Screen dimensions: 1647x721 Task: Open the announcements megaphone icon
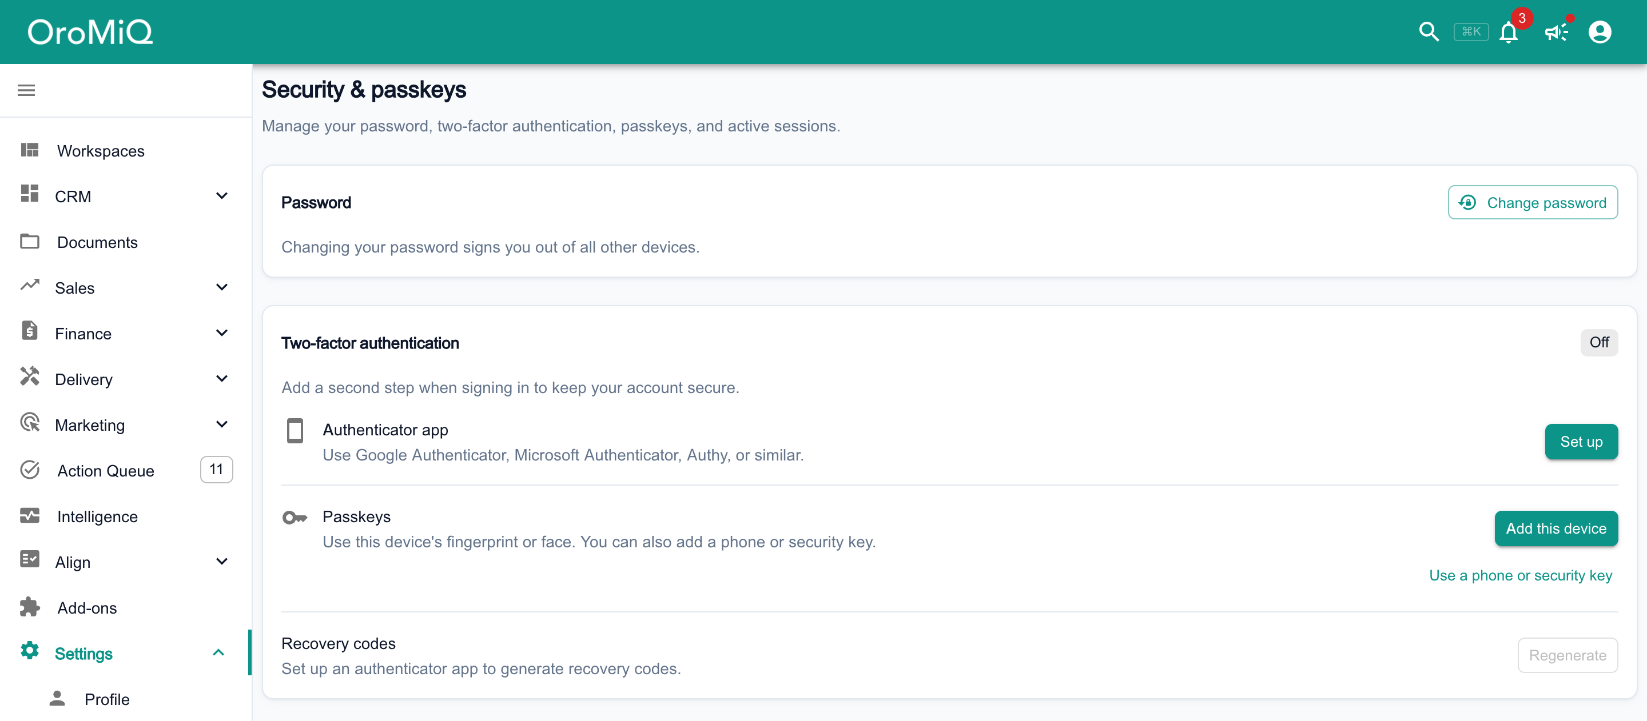pyautogui.click(x=1556, y=32)
